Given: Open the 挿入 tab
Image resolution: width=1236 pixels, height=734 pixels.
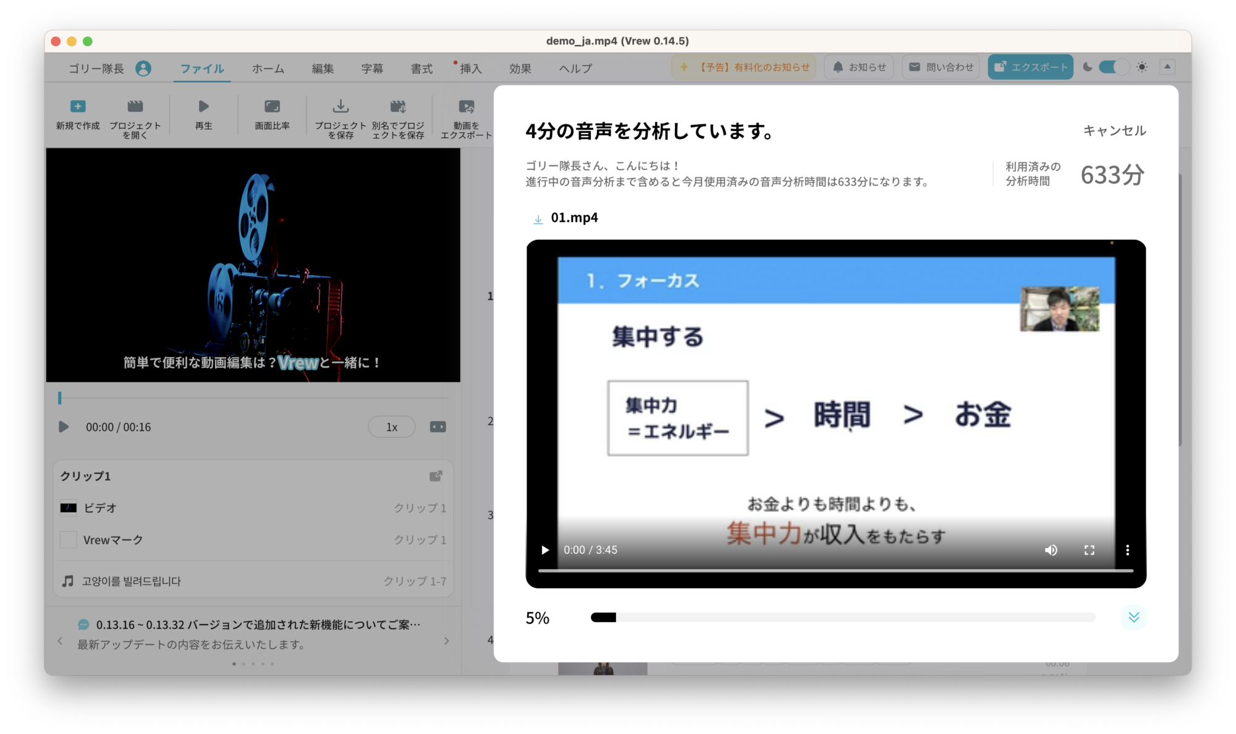Looking at the screenshot, I should (x=470, y=69).
